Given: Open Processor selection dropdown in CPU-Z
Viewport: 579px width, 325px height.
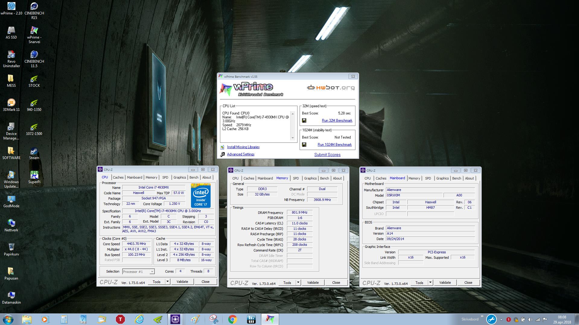Looking at the screenshot, I should (x=138, y=272).
